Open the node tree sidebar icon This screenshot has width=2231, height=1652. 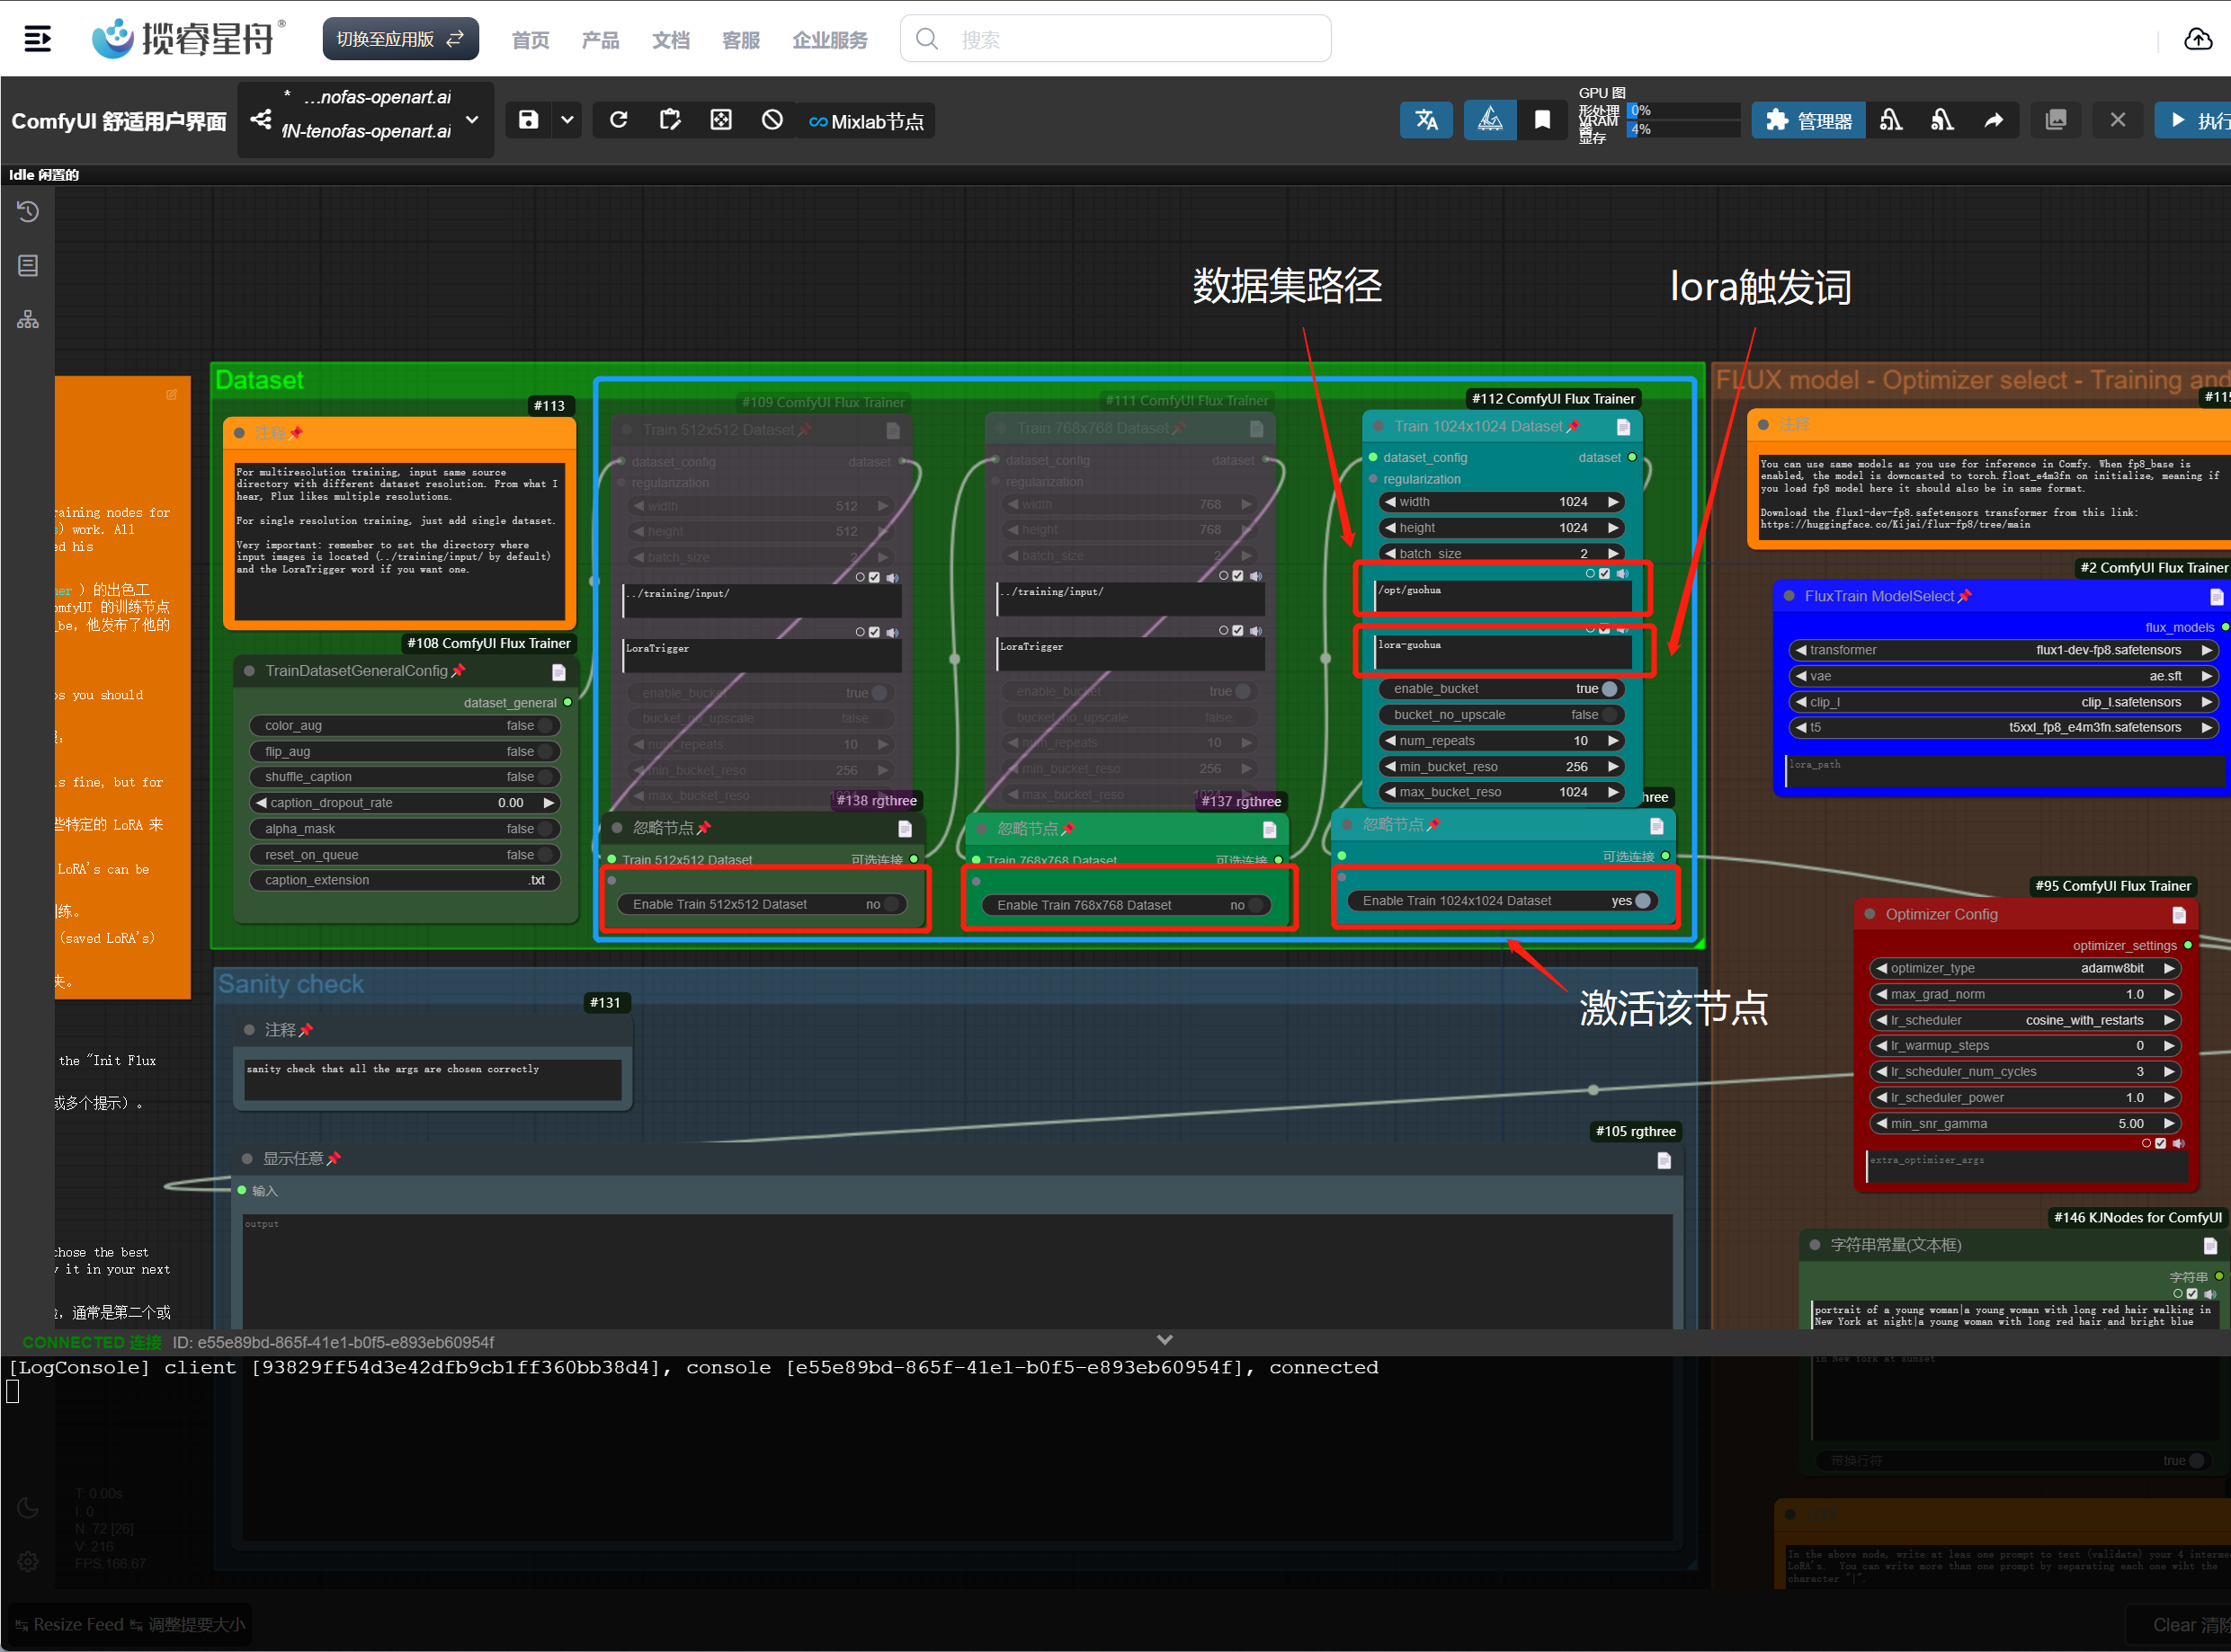(28, 319)
